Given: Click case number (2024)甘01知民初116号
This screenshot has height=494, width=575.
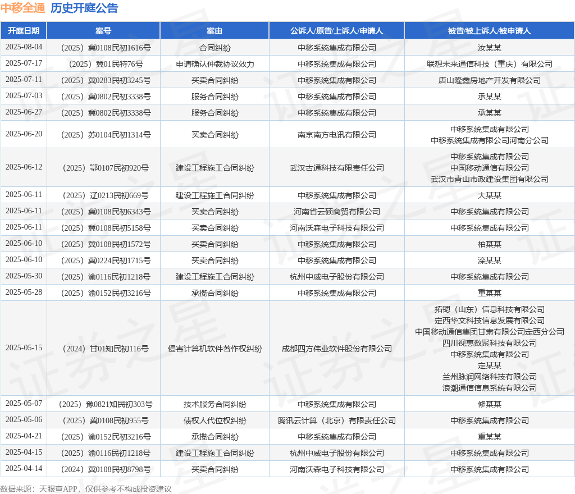Looking at the screenshot, I should (106, 349).
